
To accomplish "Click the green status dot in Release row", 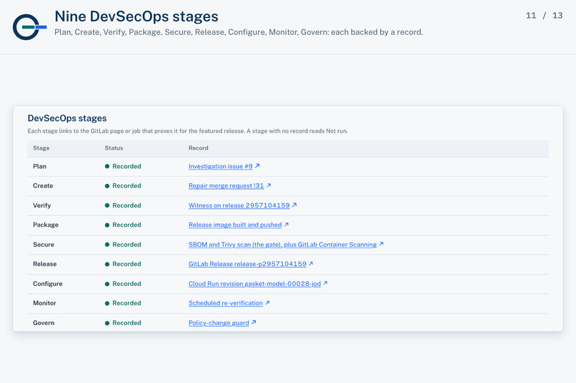I will tap(107, 264).
